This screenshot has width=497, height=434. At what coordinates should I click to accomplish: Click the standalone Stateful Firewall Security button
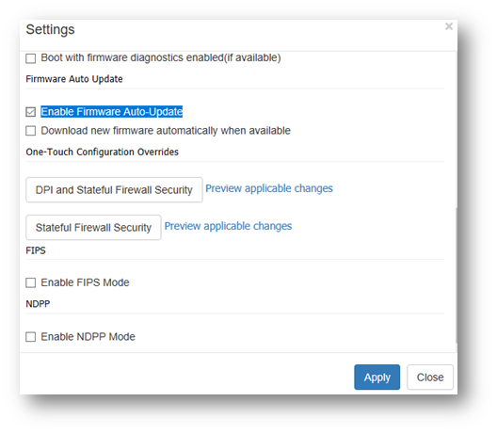93,227
